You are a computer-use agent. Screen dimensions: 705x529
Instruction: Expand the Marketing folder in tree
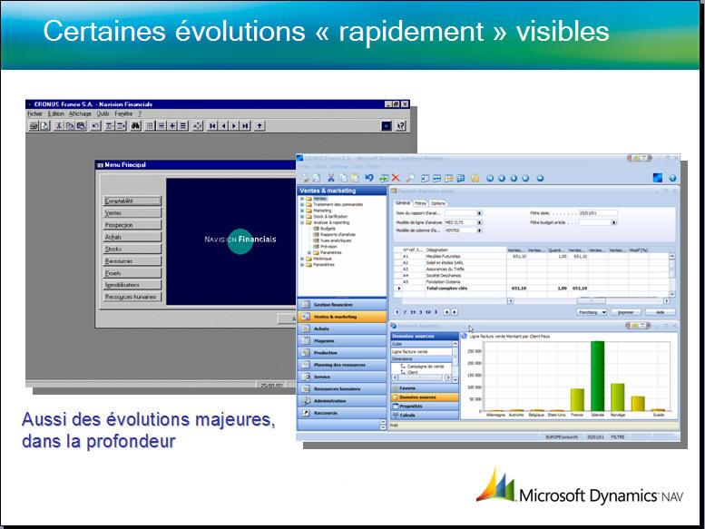point(301,211)
